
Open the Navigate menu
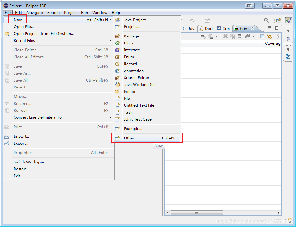[x=35, y=13]
